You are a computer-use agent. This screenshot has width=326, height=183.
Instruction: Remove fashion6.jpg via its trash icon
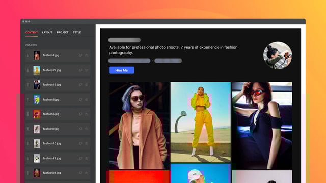click(x=86, y=114)
